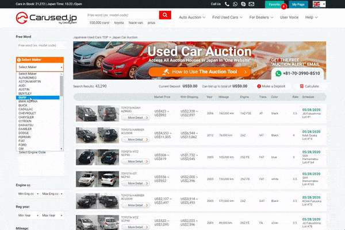
Task: Click 'Schedule' column header
Action: [308, 97]
